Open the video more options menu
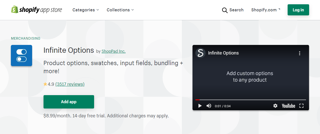The width and height of the screenshot is (320, 134). tap(300, 53)
